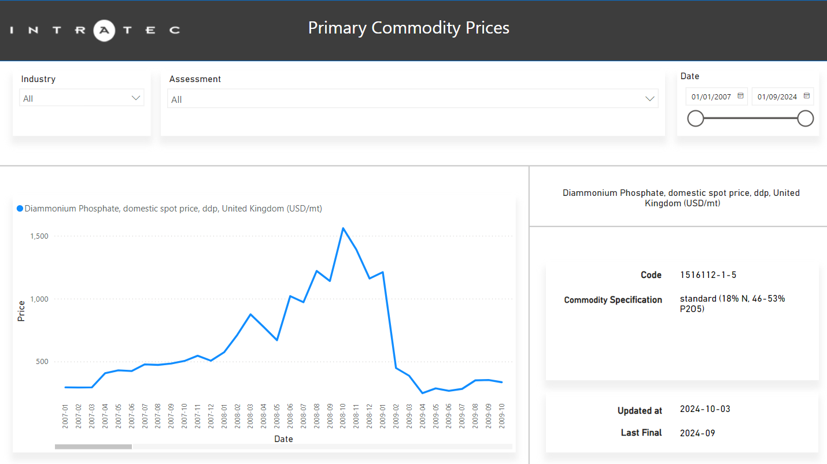Click the chart's horizontal scrollbar thumb

93,447
